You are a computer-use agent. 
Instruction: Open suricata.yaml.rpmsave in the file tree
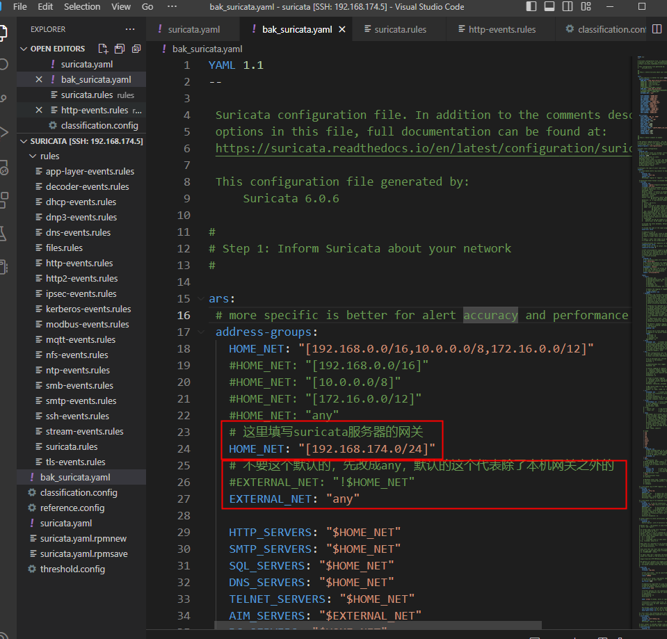pyautogui.click(x=83, y=554)
